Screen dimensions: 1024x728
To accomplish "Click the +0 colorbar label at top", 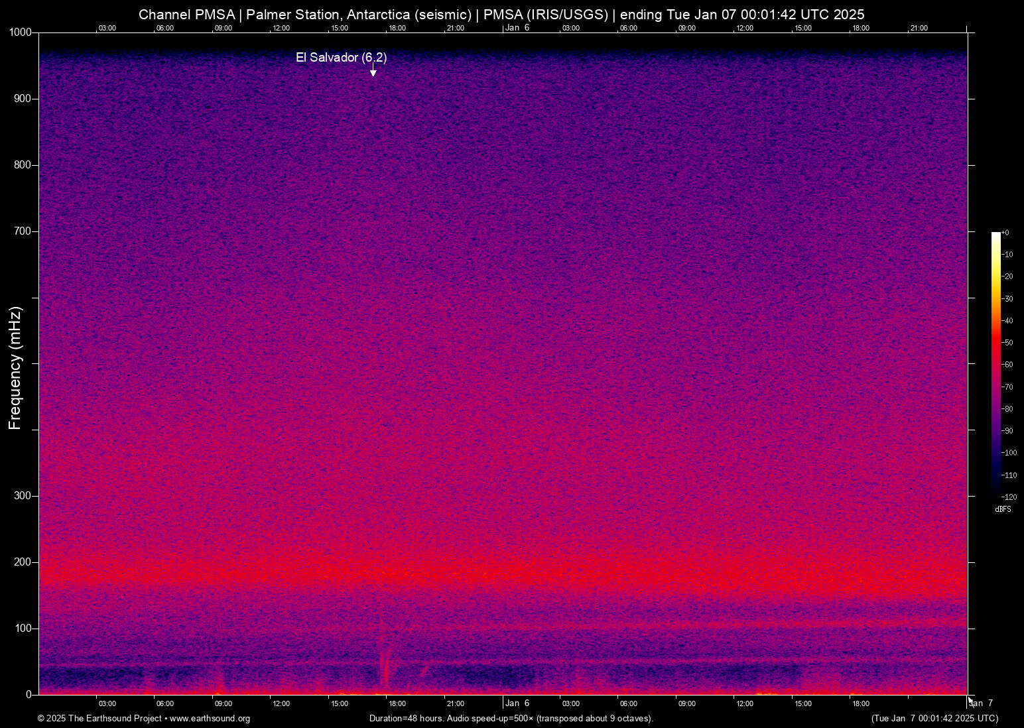I will [x=1007, y=232].
